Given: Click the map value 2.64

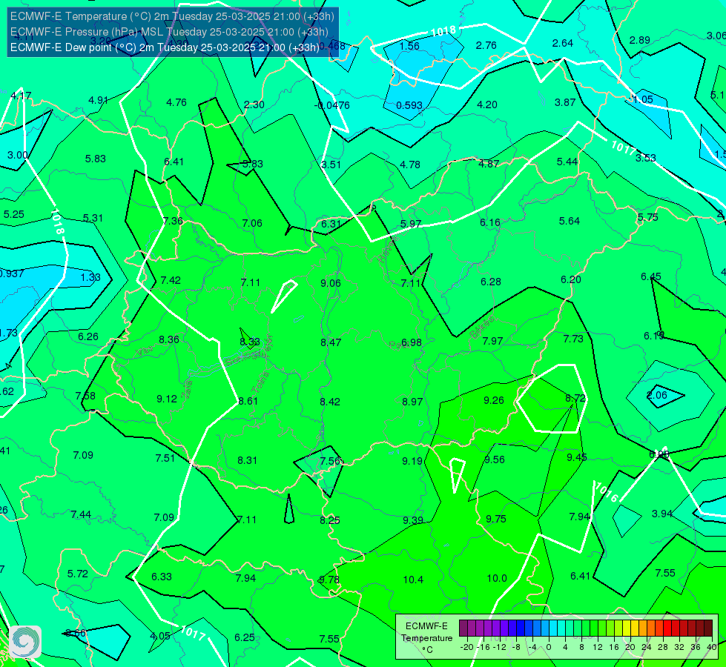Looking at the screenshot, I should [x=563, y=43].
